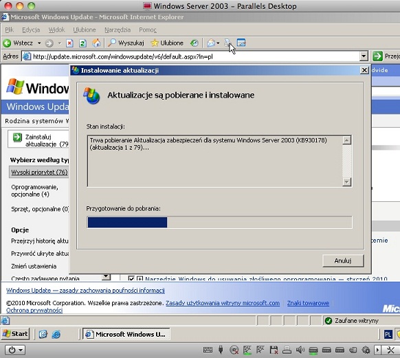Click hard disk icon with green light
This screenshot has height=358, width=400.
pyautogui.click(x=313, y=350)
